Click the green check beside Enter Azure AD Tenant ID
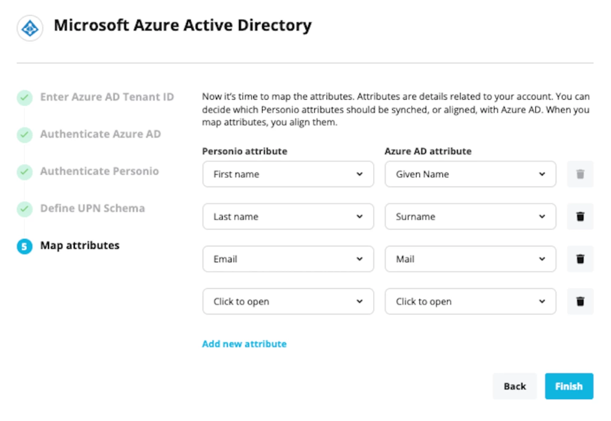The height and width of the screenshot is (421, 611). click(x=25, y=97)
